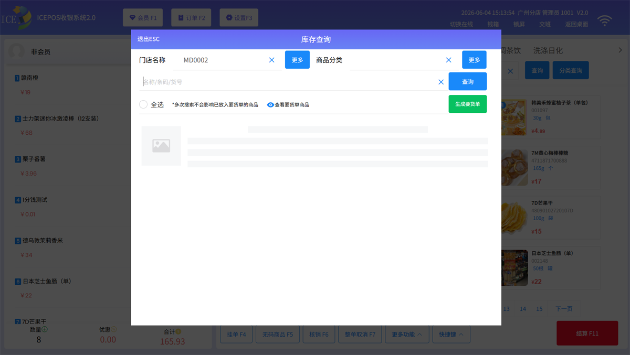Screen dimensions: 630x355
Task: Click 更多 next to store name
Action: coord(297,60)
